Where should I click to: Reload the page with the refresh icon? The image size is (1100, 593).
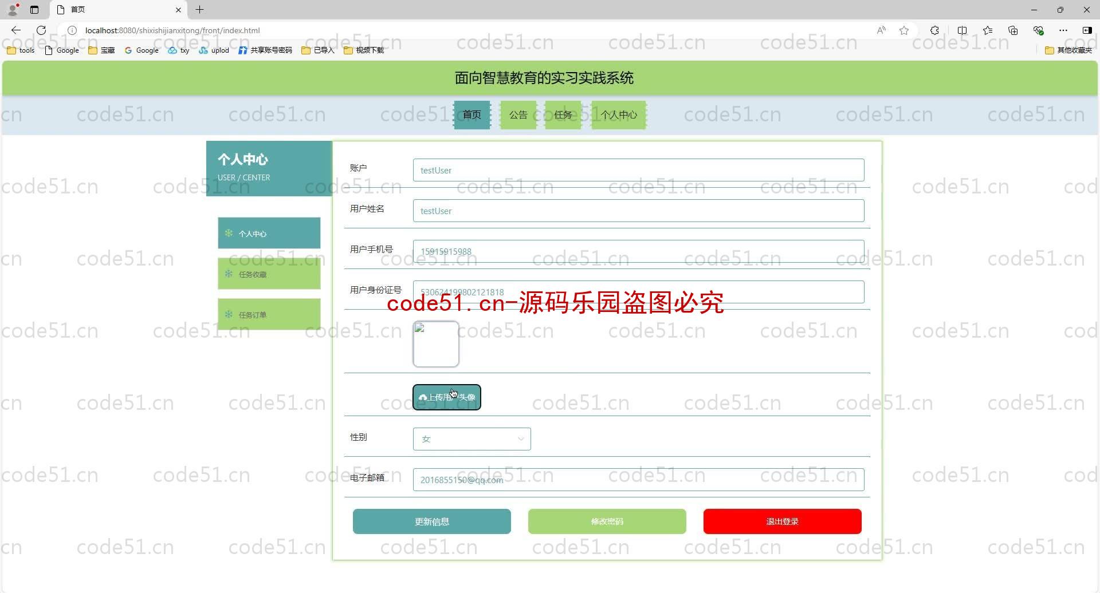41,30
